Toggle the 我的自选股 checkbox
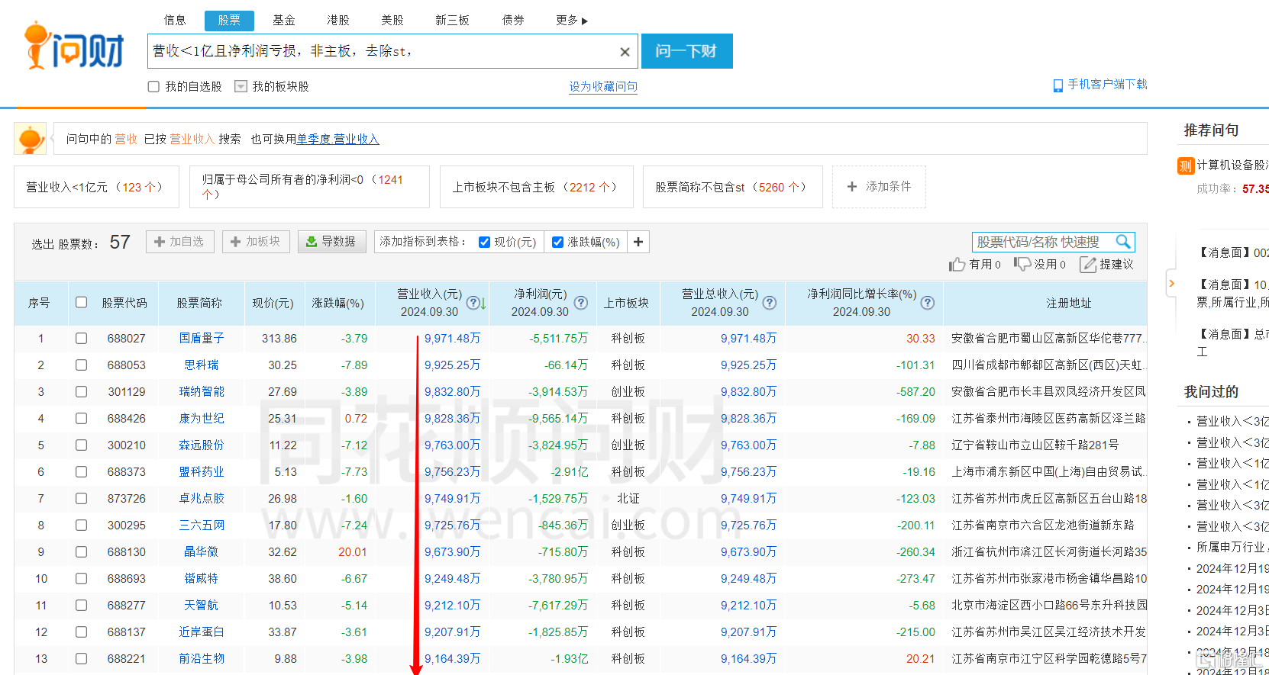1269x675 pixels. click(x=153, y=87)
